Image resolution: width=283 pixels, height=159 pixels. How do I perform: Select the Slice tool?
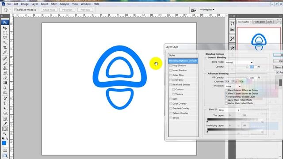point(5,52)
